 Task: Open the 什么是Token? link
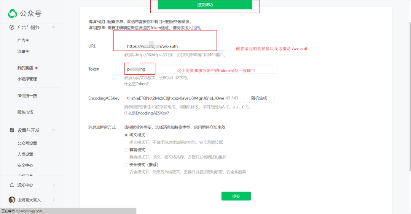tap(136, 84)
